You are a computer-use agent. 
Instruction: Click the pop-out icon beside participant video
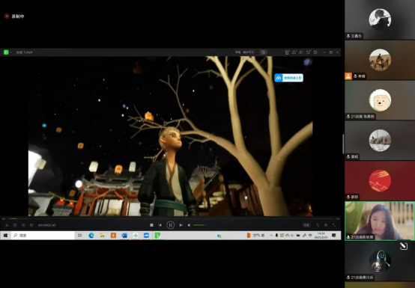(x=403, y=246)
